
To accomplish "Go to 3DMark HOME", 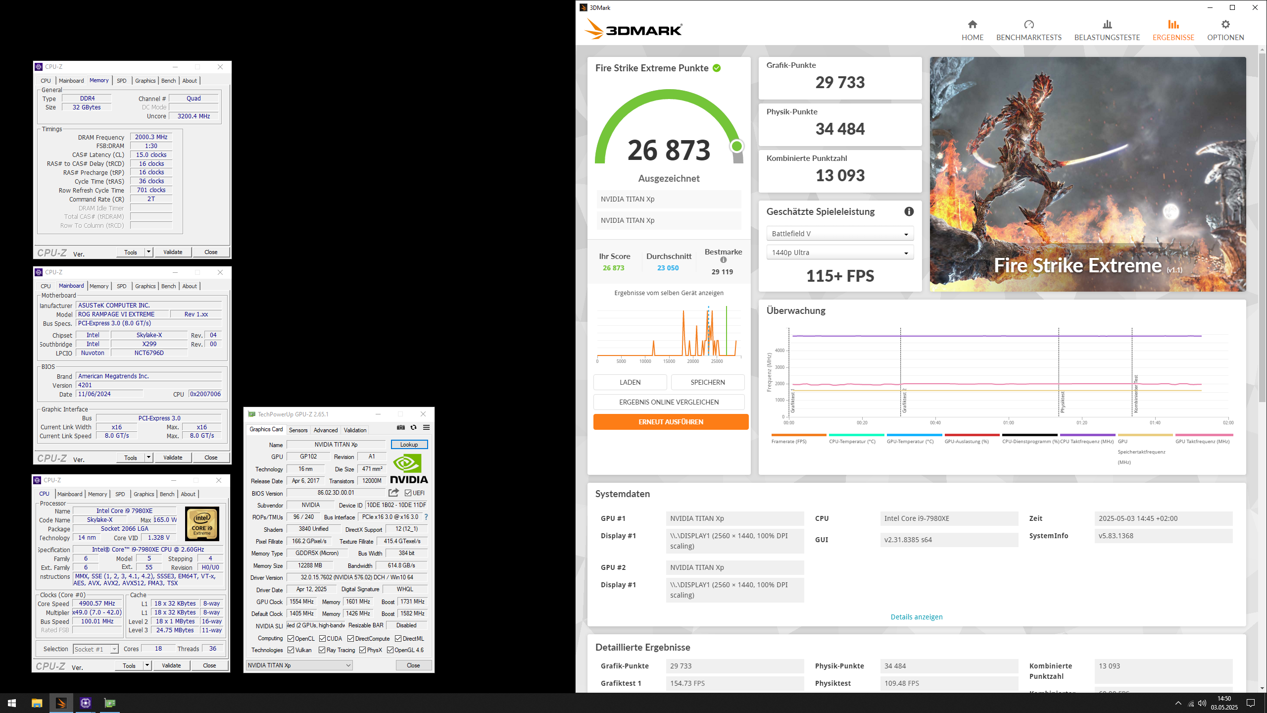I will click(x=973, y=30).
